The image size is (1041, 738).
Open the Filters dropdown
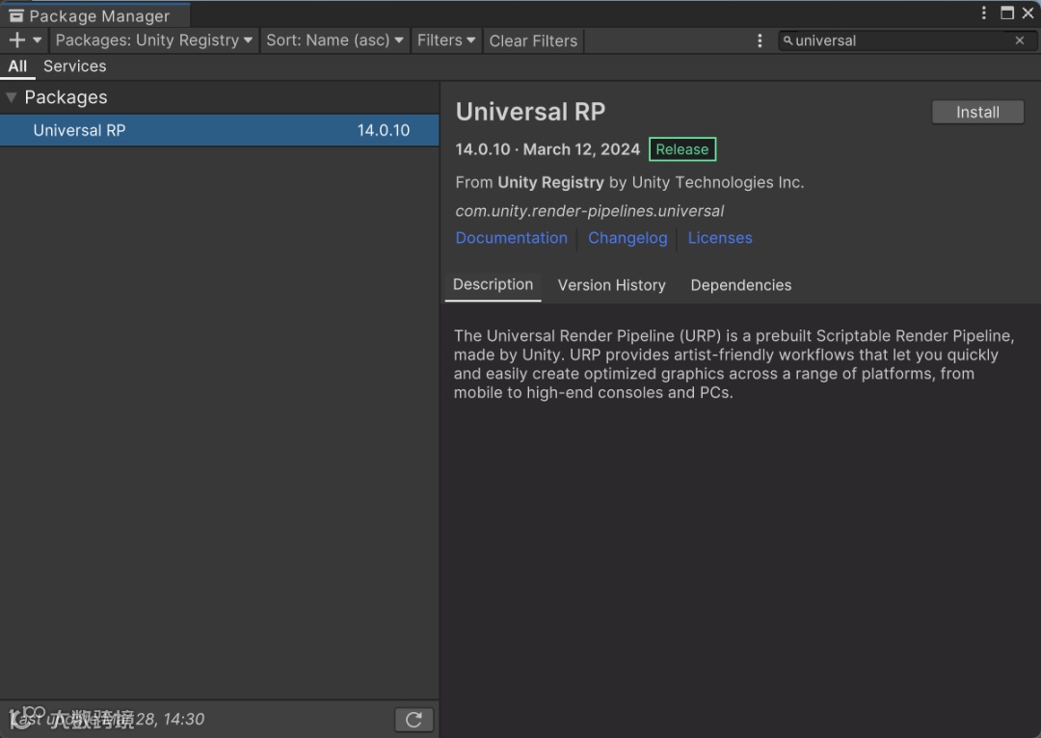pyautogui.click(x=446, y=40)
